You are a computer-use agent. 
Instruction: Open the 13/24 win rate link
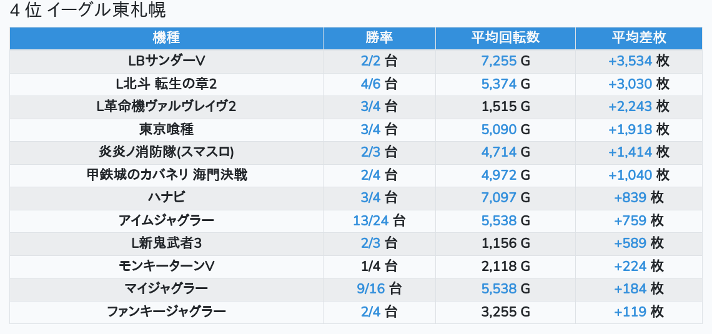371,220
